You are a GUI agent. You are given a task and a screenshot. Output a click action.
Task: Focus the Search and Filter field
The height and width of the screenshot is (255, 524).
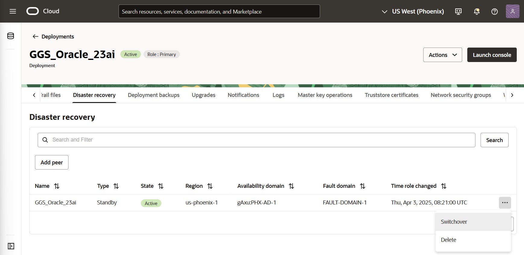click(x=256, y=140)
